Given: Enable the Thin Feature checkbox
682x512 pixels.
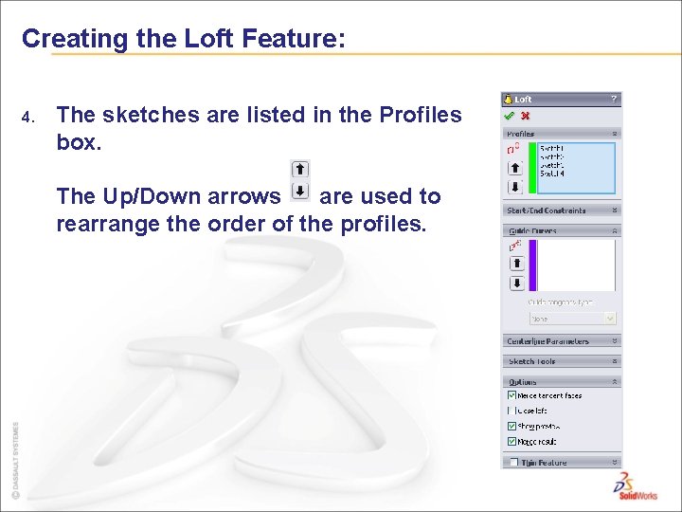Looking at the screenshot, I should click(514, 462).
